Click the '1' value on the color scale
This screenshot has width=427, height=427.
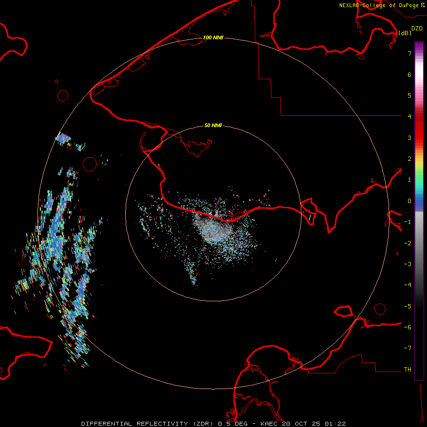click(x=409, y=180)
